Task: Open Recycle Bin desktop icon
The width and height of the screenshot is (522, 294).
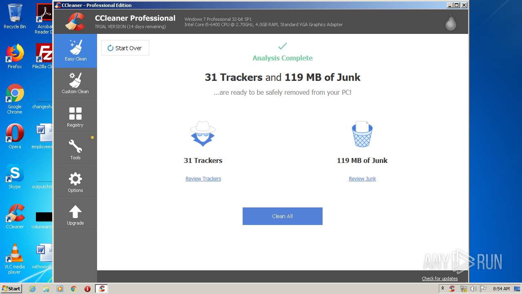Action: click(15, 16)
